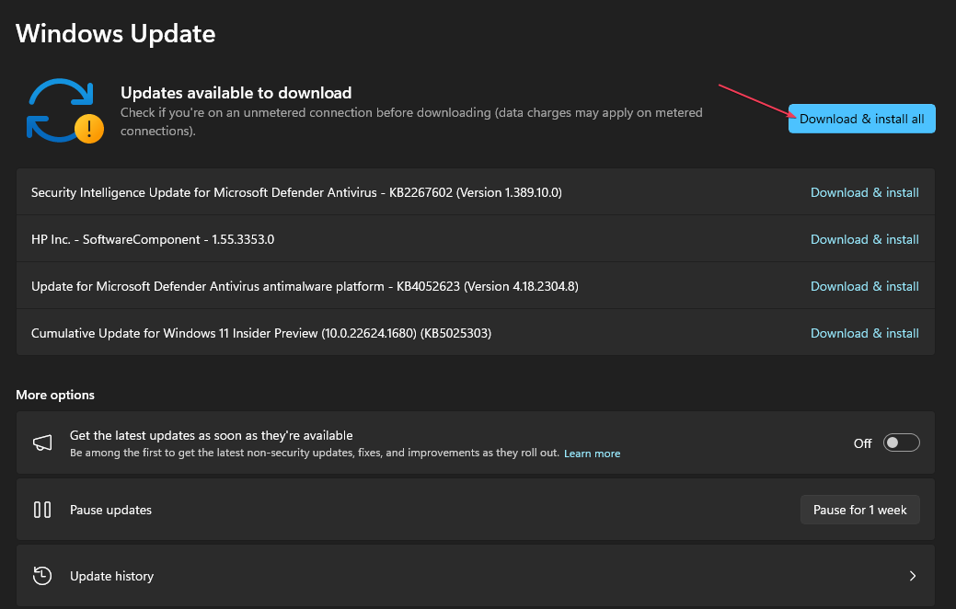Click the Update history label
The image size is (956, 609).
click(x=111, y=576)
